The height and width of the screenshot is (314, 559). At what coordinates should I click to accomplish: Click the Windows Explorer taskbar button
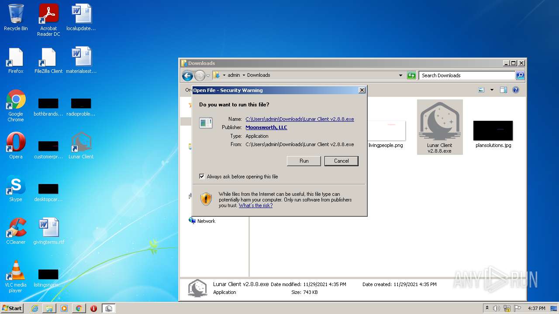coord(49,308)
